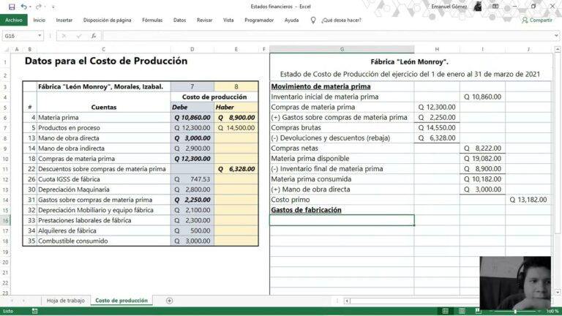The image size is (562, 316).
Task: Adjust the zoom slider in status bar
Action: coord(515,312)
